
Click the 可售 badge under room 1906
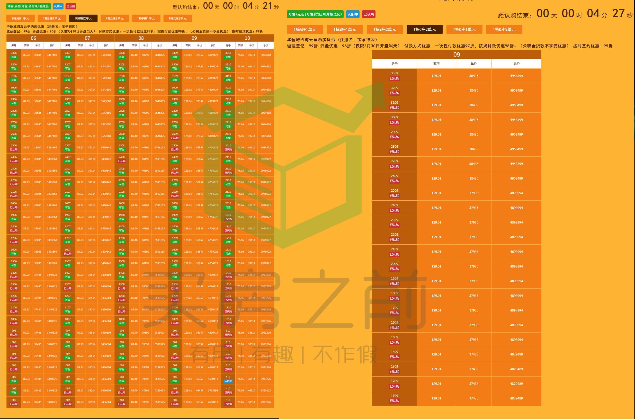point(14,219)
